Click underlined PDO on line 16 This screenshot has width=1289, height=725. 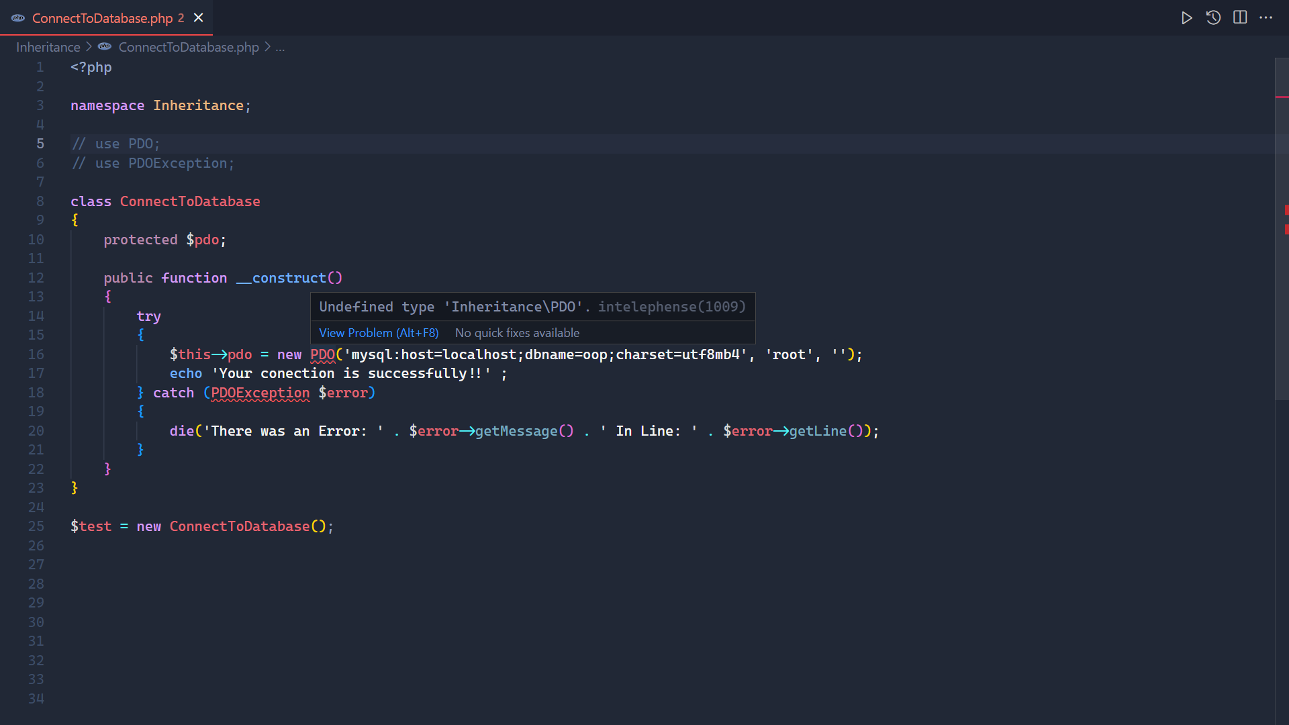point(322,354)
